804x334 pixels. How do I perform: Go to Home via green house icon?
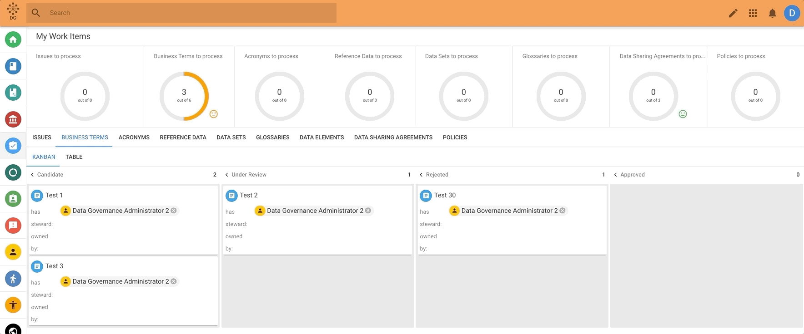click(13, 39)
